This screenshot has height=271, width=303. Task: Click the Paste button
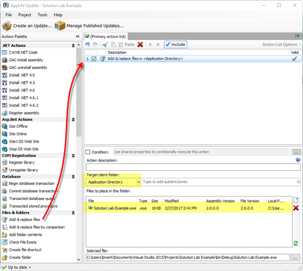(127, 45)
